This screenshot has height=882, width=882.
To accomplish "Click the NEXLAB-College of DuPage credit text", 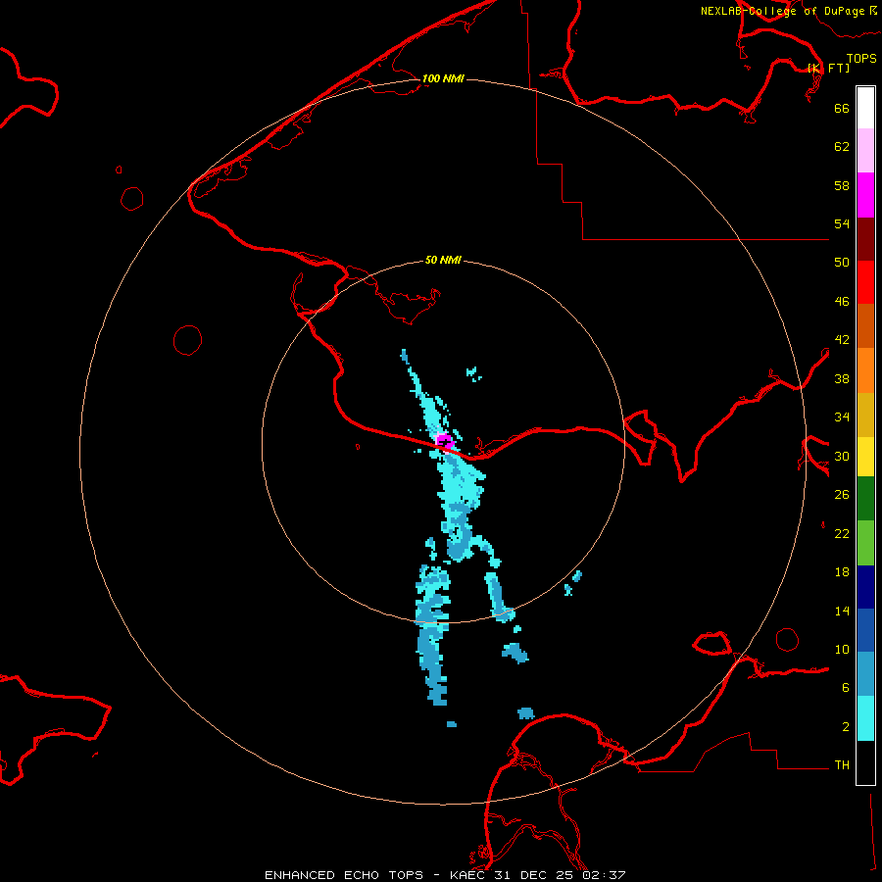I will 784,11.
